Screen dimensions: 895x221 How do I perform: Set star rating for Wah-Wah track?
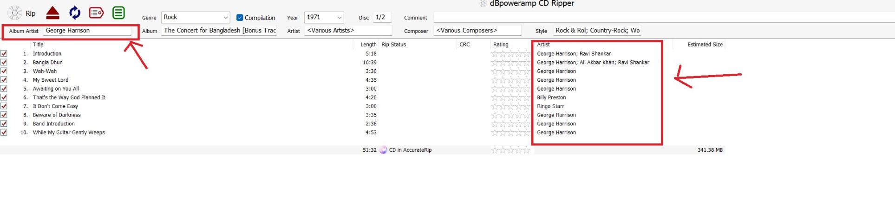tap(510, 71)
